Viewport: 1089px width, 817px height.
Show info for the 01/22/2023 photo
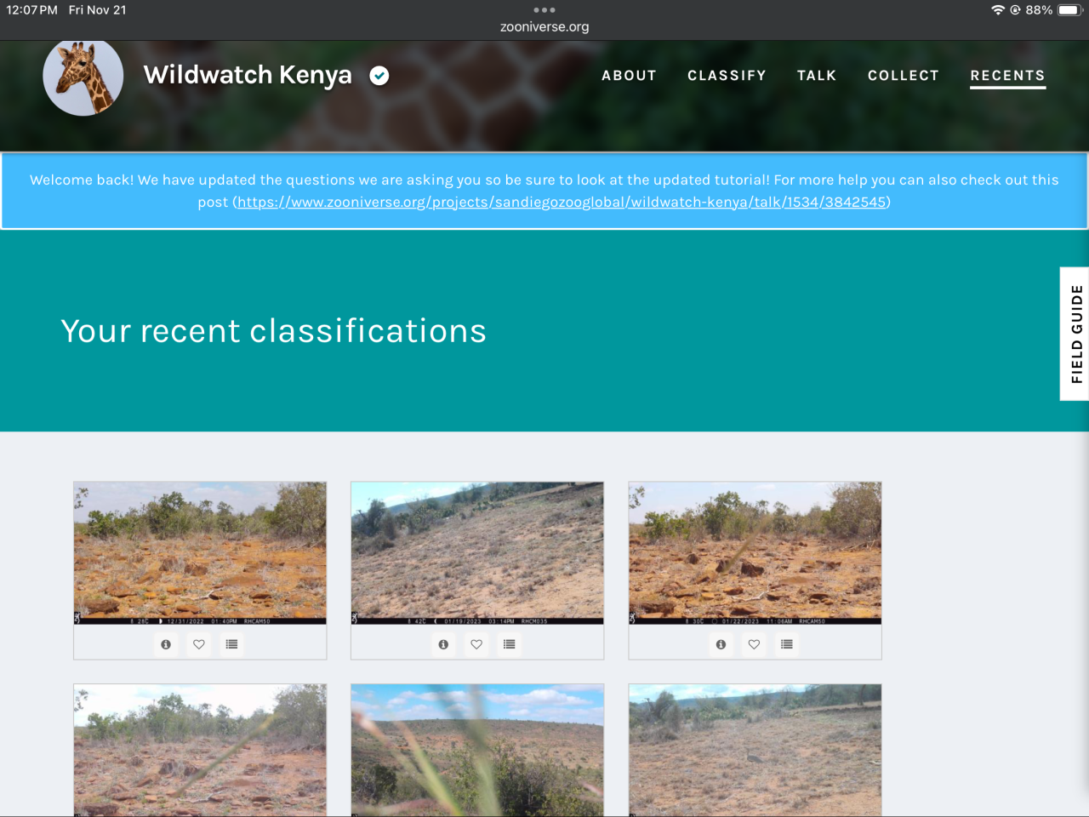coord(721,644)
